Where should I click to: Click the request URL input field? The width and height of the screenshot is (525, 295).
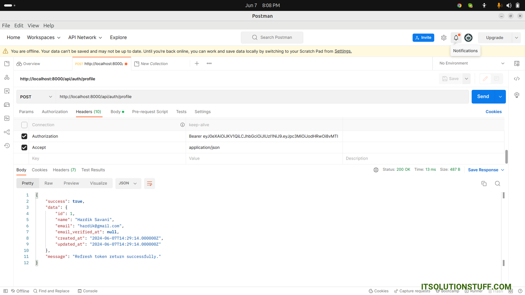coord(262,97)
